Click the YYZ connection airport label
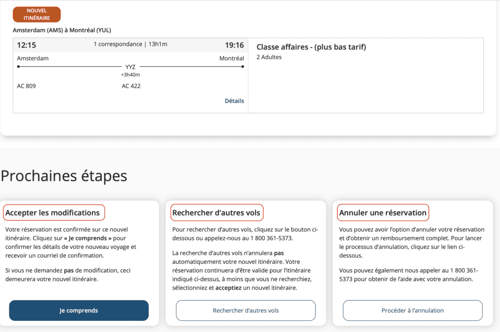 pyautogui.click(x=130, y=67)
